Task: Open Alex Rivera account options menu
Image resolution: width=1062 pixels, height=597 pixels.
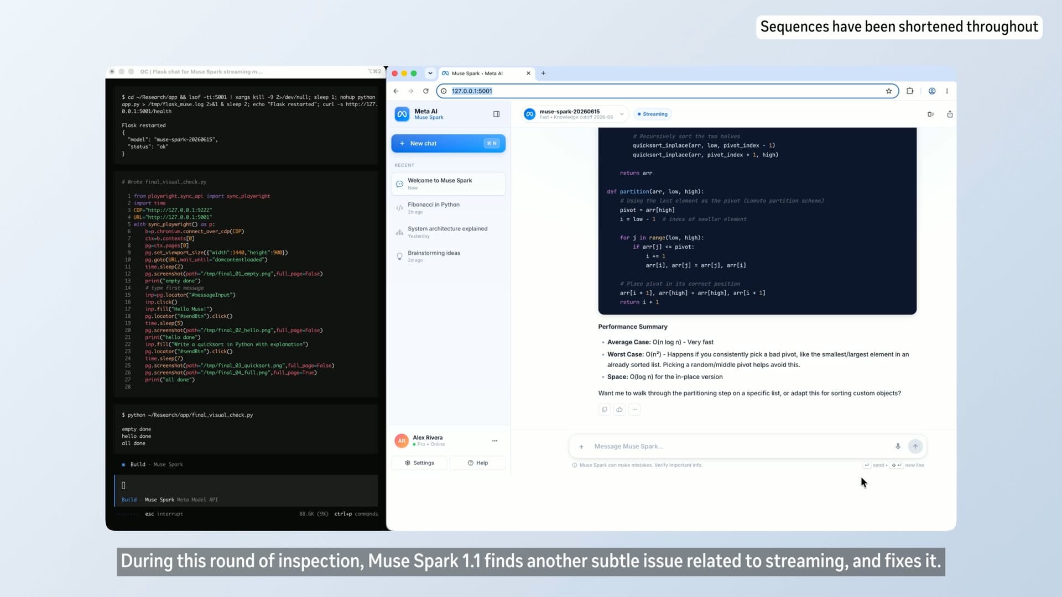Action: click(x=494, y=441)
